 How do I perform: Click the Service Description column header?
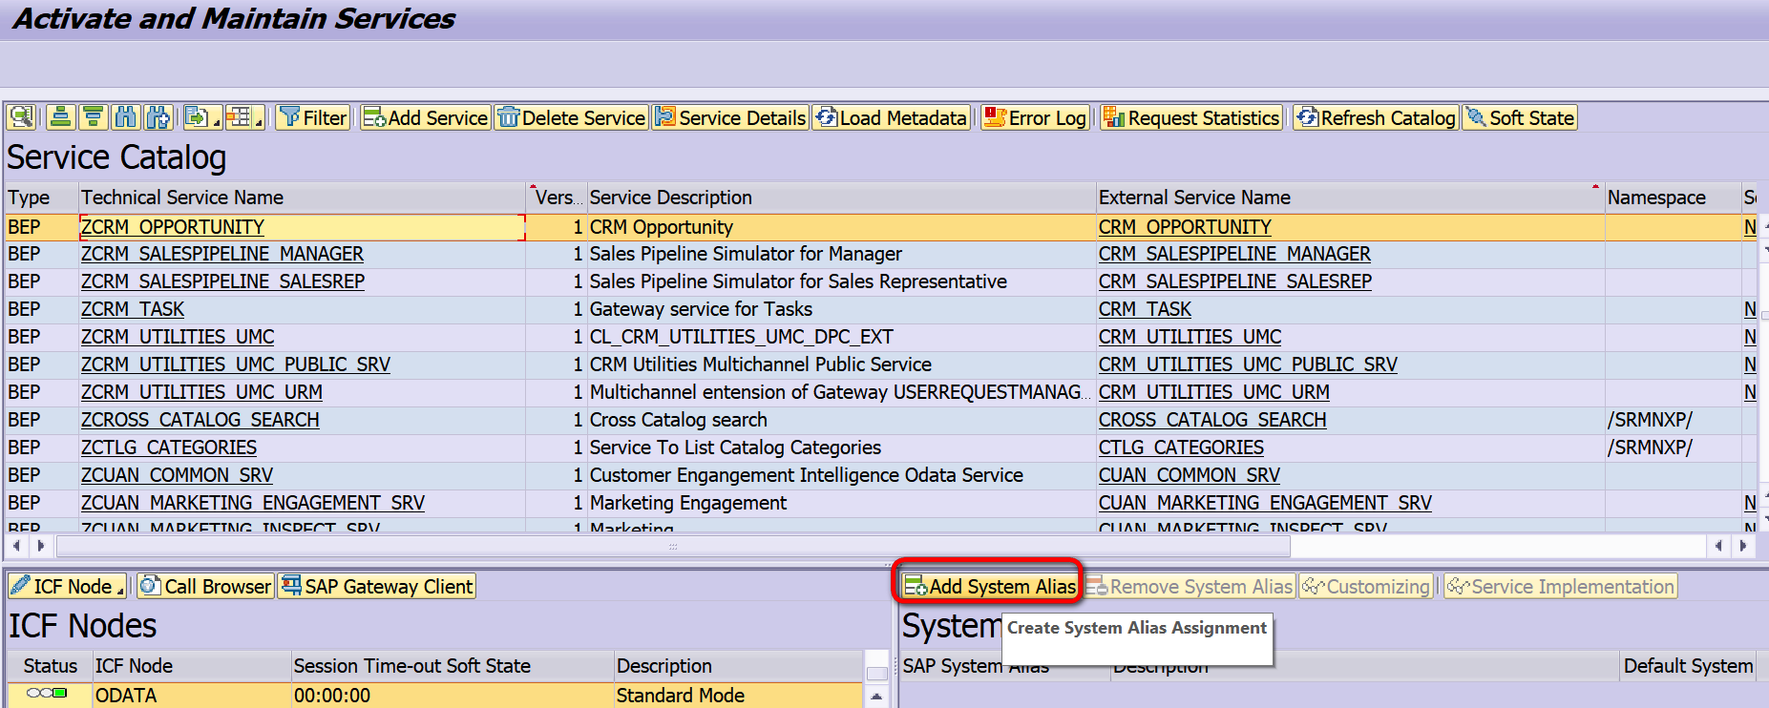pos(841,198)
